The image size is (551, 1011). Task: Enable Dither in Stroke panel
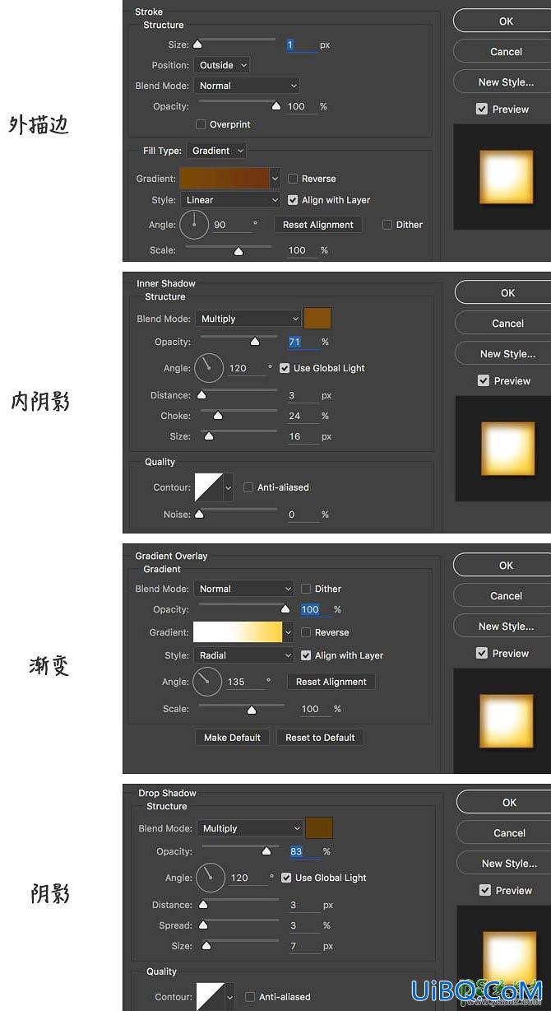pos(387,225)
